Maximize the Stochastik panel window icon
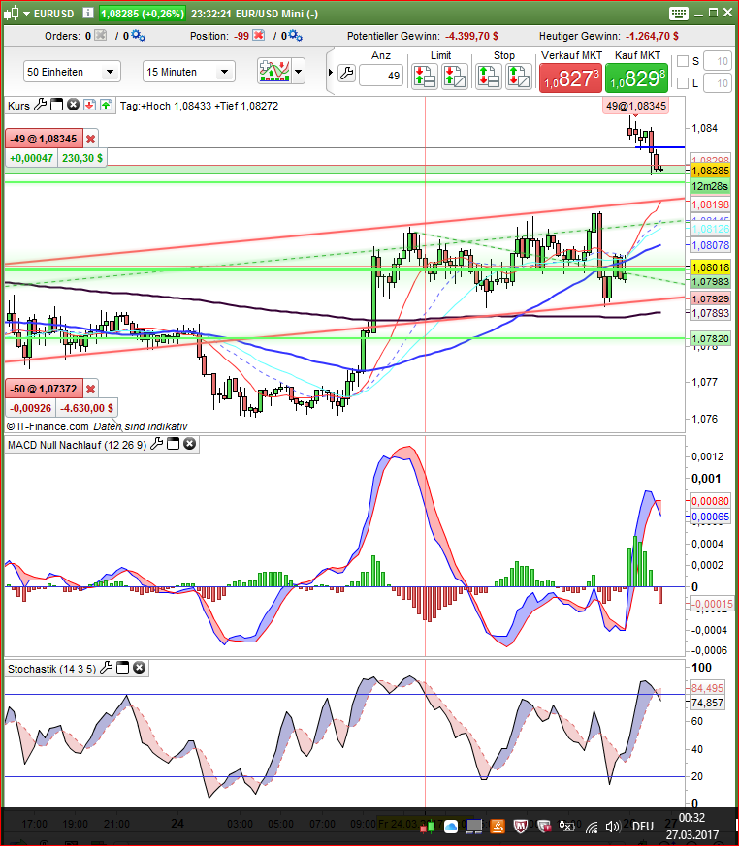739x846 pixels. (123, 668)
